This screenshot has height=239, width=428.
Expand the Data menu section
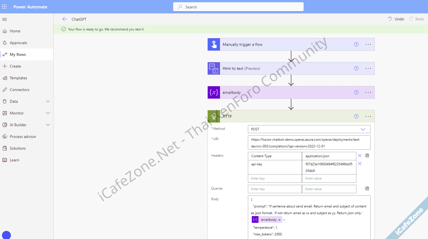point(48,101)
